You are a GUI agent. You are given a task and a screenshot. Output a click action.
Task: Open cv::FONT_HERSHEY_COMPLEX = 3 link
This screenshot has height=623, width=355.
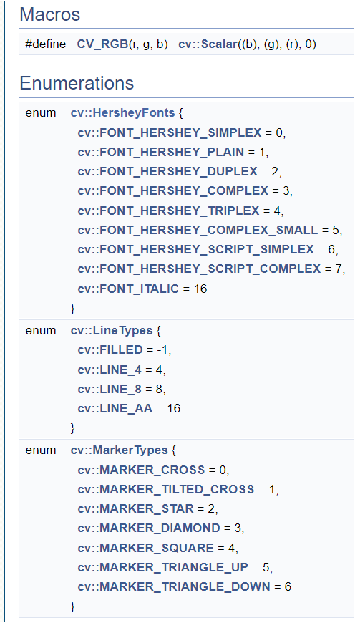[x=173, y=190]
